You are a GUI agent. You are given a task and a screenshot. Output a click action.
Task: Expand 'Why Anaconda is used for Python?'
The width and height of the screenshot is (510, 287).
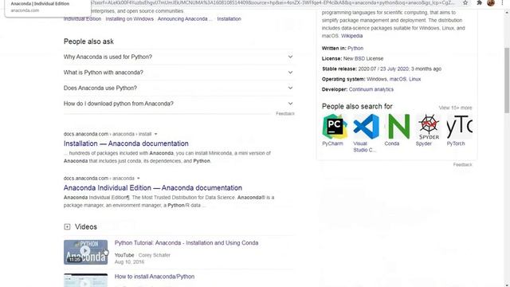pos(178,57)
